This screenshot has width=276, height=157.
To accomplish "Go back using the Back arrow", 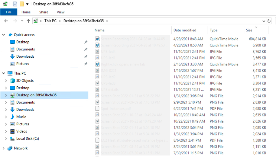I will 6,21.
